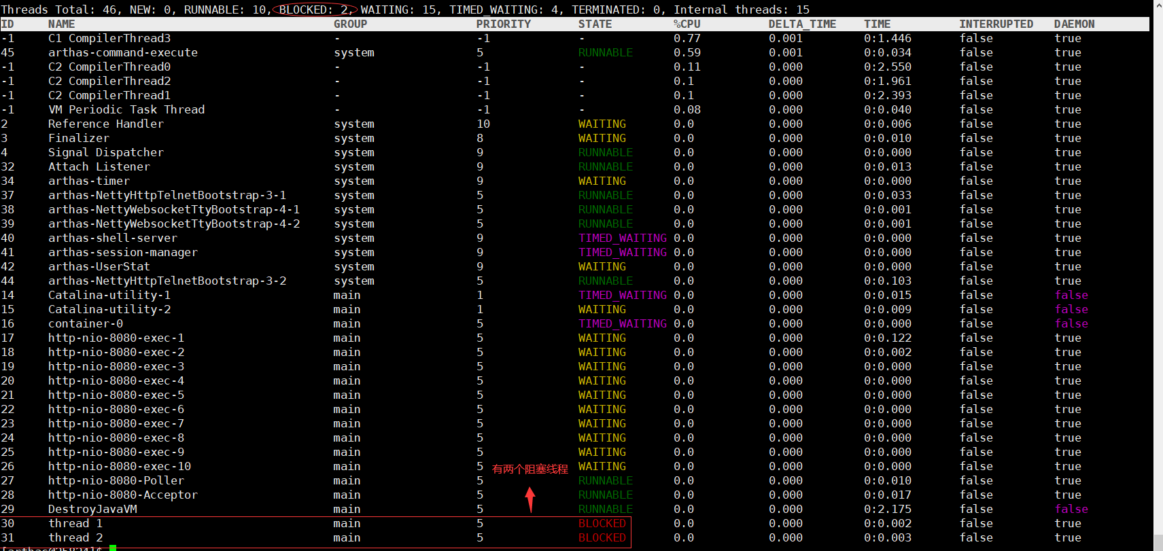1163x551 pixels.
Task: Click thread name 'http-nio-8080-Poller'
Action: 116,480
